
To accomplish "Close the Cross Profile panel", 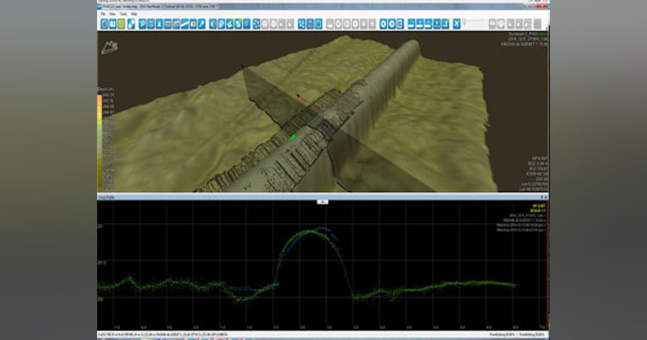I will [x=546, y=198].
